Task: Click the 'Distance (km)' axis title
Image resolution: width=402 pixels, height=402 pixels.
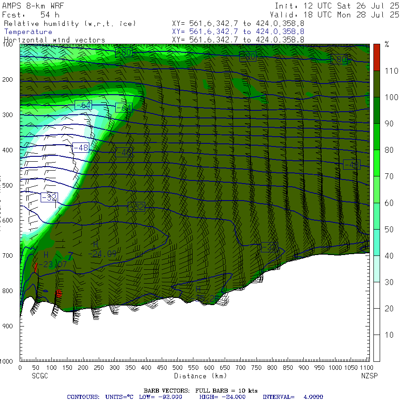Action: point(201,376)
